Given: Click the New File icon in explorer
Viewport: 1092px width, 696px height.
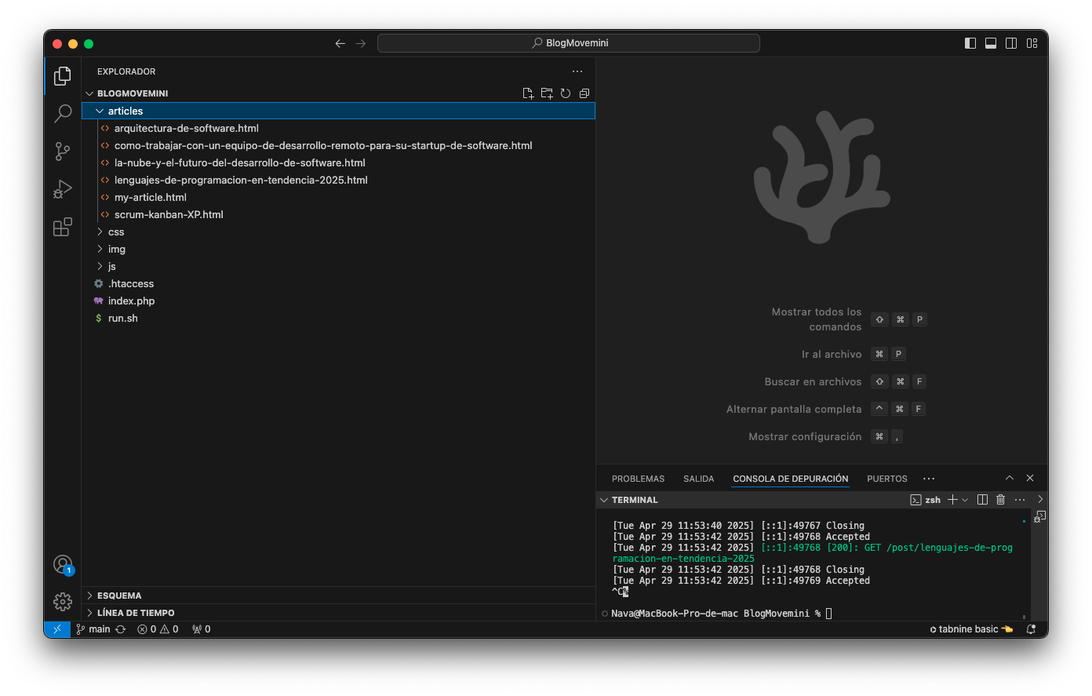Looking at the screenshot, I should tap(528, 93).
